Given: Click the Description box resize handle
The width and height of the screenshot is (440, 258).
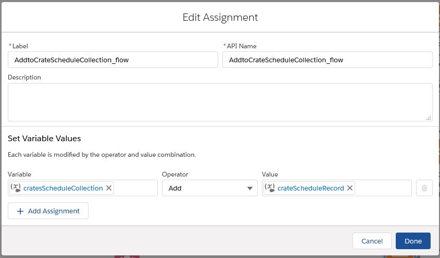Looking at the screenshot, I should point(429,118).
